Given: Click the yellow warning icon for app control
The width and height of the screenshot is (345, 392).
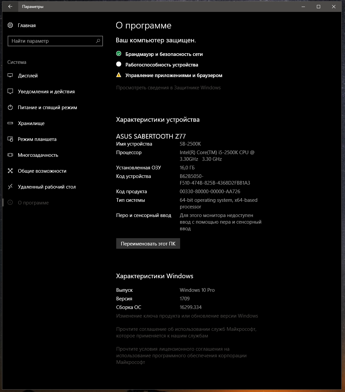Looking at the screenshot, I should click(119, 75).
